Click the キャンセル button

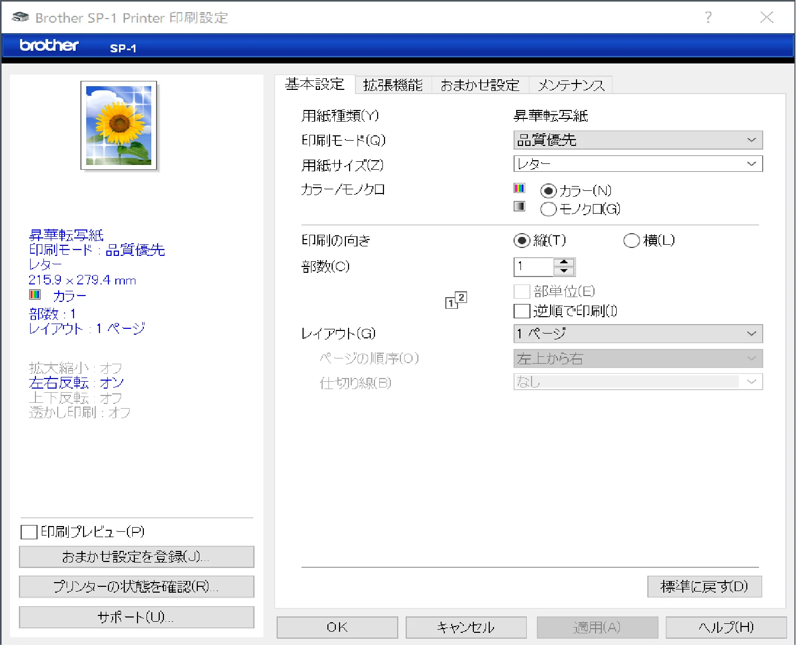click(x=466, y=628)
